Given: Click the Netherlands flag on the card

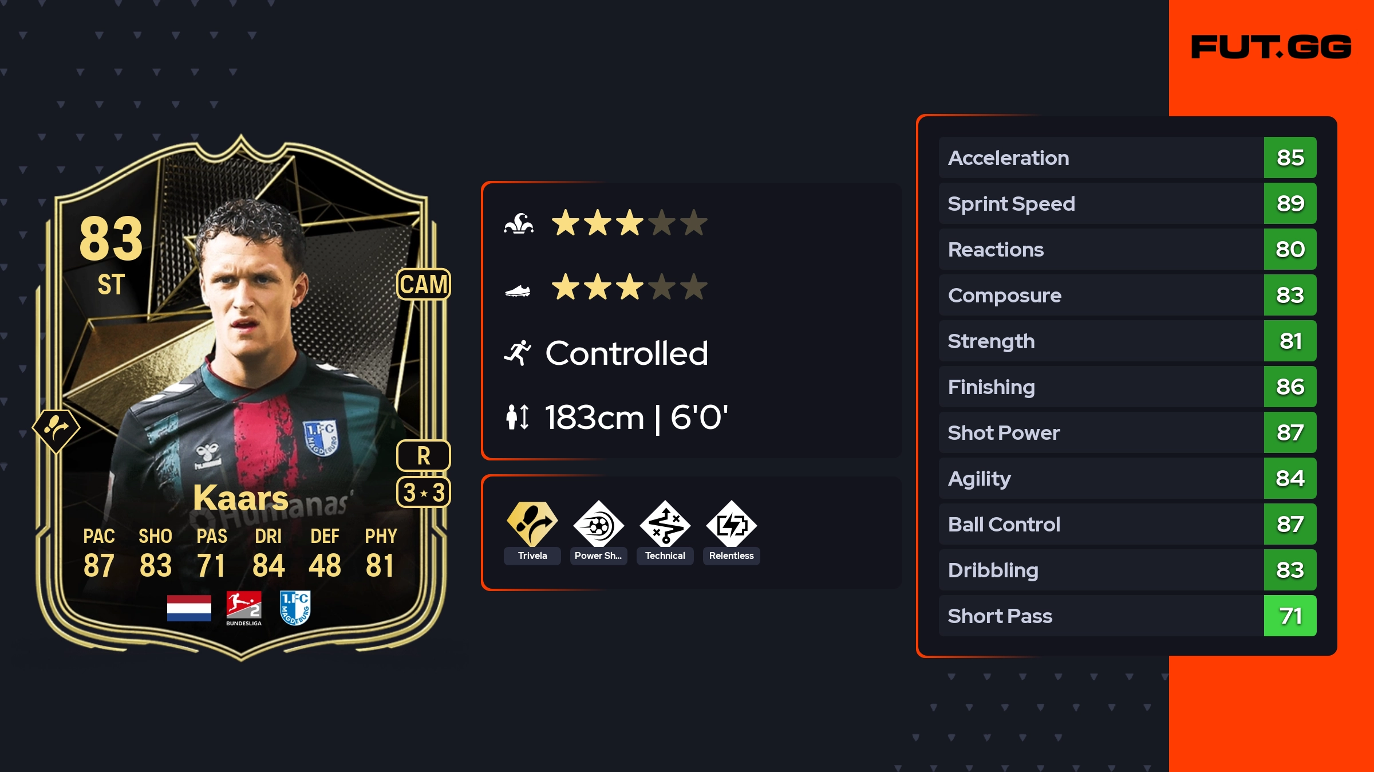Looking at the screenshot, I should [189, 608].
